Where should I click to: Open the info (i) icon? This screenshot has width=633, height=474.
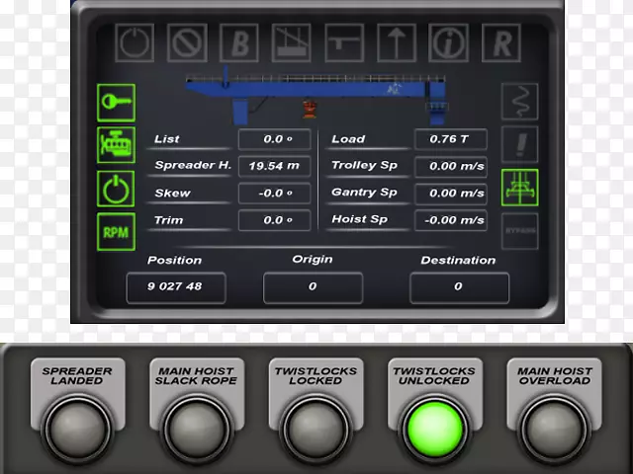[448, 43]
